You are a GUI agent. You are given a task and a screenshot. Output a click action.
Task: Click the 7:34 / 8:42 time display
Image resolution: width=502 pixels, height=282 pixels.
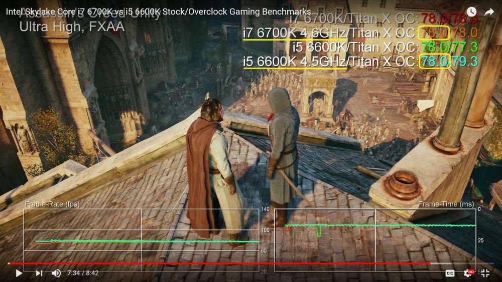tap(83, 273)
